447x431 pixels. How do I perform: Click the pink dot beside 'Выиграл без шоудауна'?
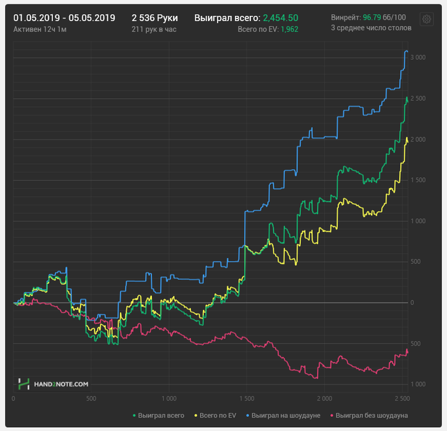coord(332,416)
